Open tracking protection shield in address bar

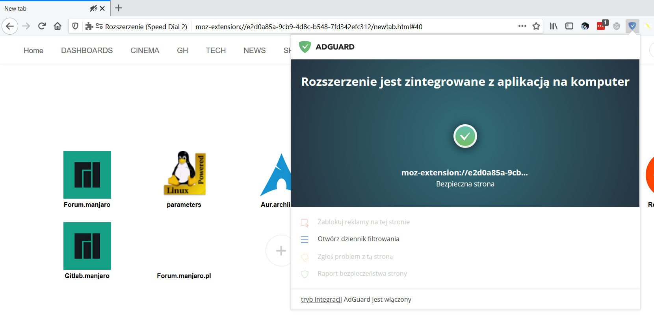[75, 26]
